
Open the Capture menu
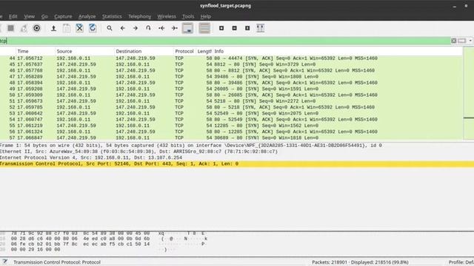63,16
